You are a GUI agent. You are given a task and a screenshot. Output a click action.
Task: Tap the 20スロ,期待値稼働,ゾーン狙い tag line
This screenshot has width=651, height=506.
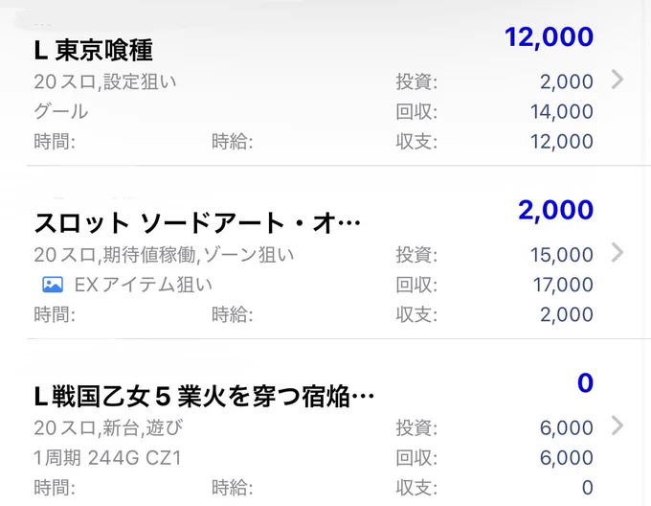[x=164, y=255]
